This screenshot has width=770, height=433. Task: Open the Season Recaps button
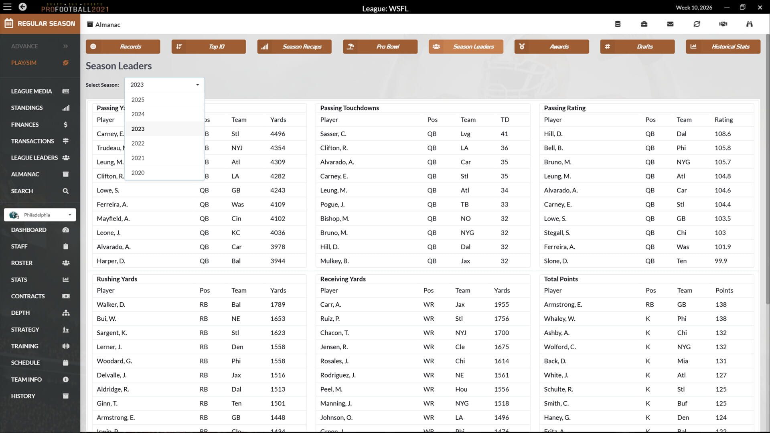[294, 47]
